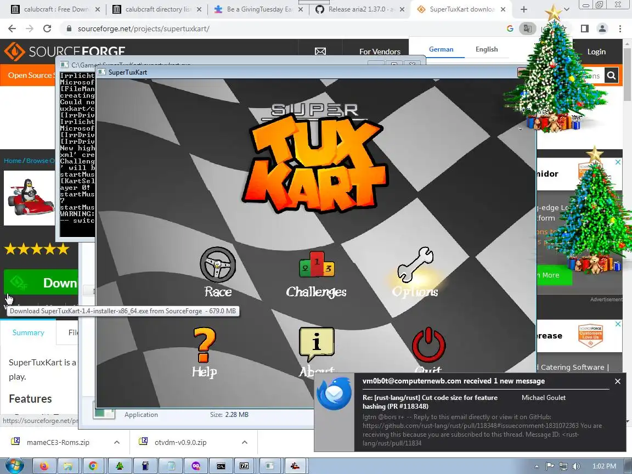This screenshot has width=632, height=474.
Task: Click the network tray icon
Action: [563, 466]
